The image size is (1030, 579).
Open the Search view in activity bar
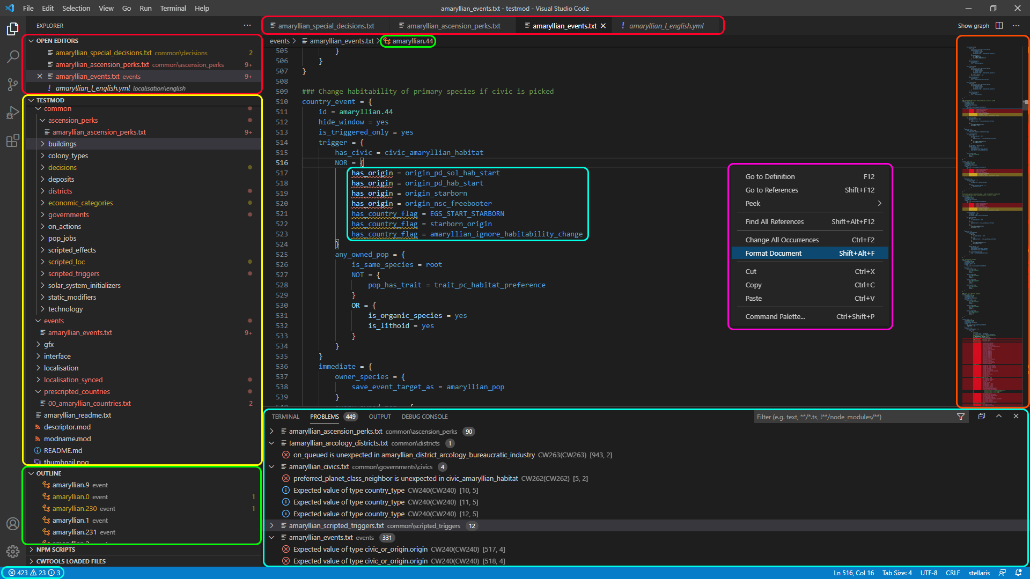(13, 56)
